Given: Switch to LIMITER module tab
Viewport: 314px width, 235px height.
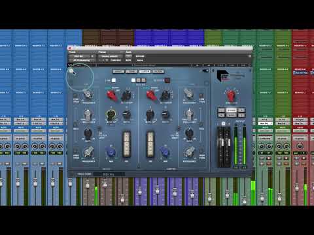Looking at the screenshot, I should [145, 71].
